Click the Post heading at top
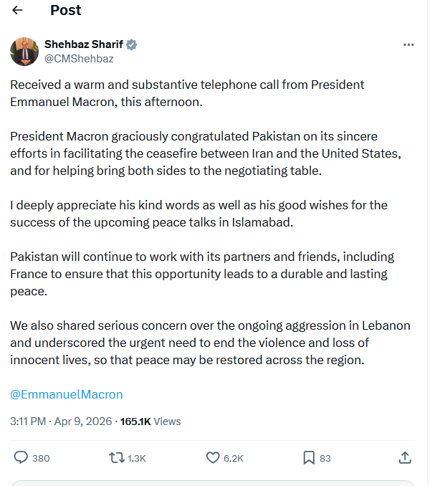This screenshot has height=486, width=435. click(66, 11)
